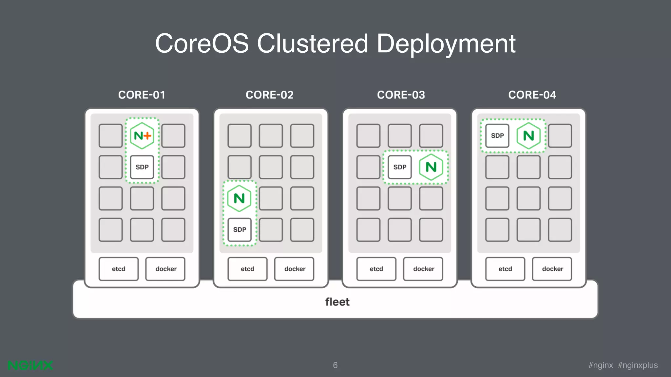
Task: Click the docker box under CORE-04
Action: point(552,269)
